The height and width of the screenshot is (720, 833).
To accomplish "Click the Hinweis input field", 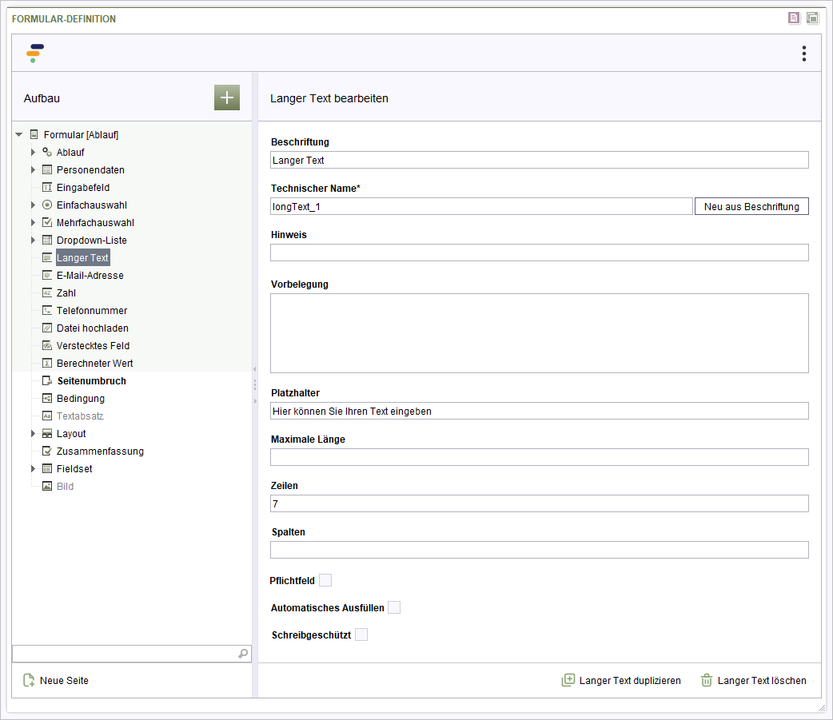I will (540, 253).
